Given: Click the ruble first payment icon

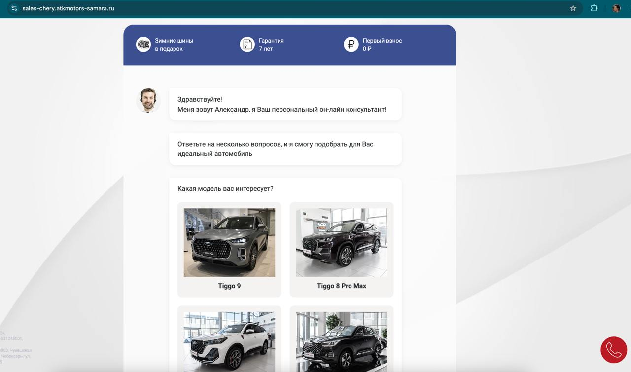Looking at the screenshot, I should [351, 45].
